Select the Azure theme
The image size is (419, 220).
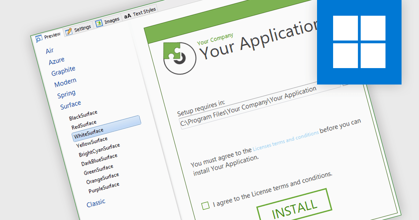[x=57, y=61]
